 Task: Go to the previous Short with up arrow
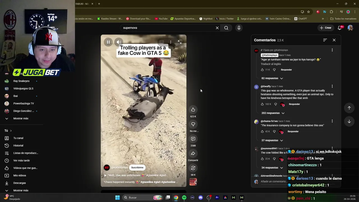coord(349,108)
